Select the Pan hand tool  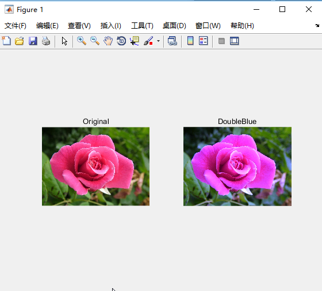pyautogui.click(x=108, y=41)
